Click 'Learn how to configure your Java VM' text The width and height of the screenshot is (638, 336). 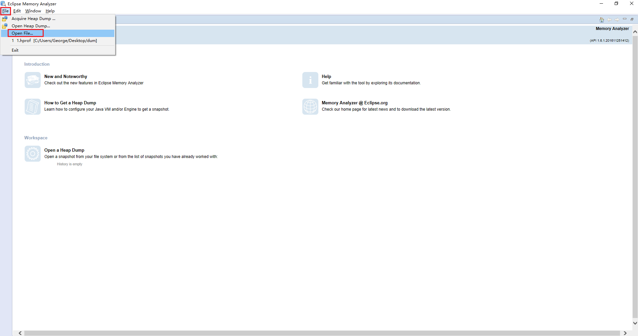pyautogui.click(x=107, y=109)
